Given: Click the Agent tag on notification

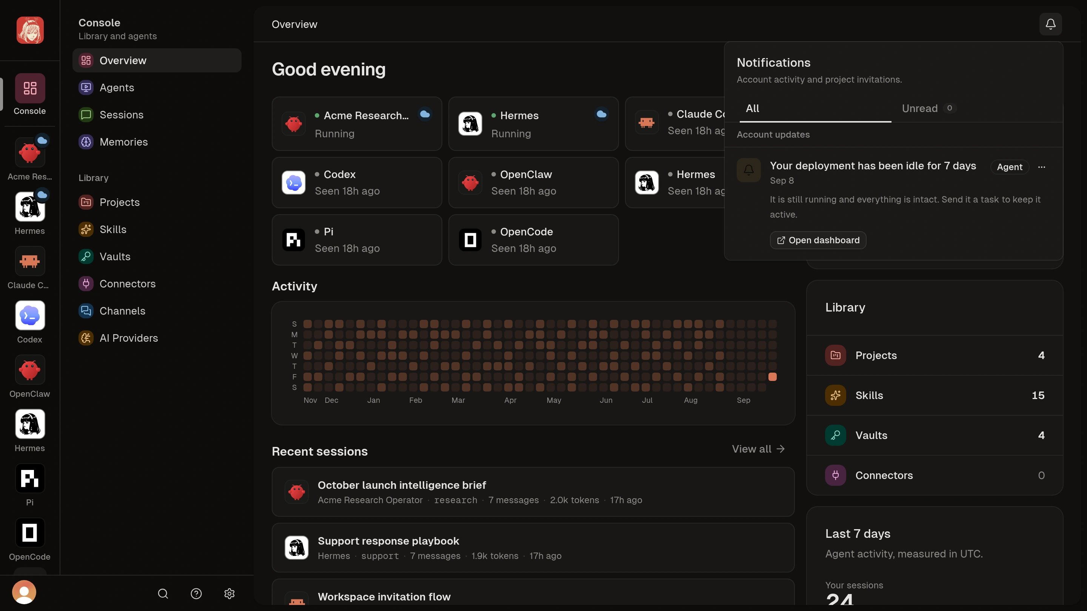Looking at the screenshot, I should pyautogui.click(x=1009, y=167).
